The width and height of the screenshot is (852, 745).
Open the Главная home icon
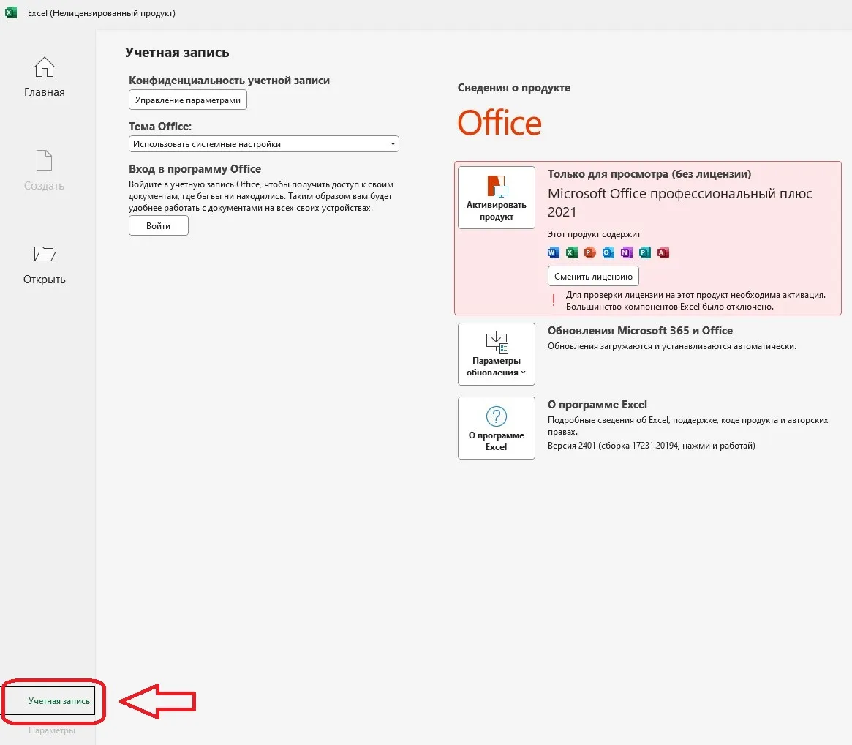pyautogui.click(x=45, y=67)
